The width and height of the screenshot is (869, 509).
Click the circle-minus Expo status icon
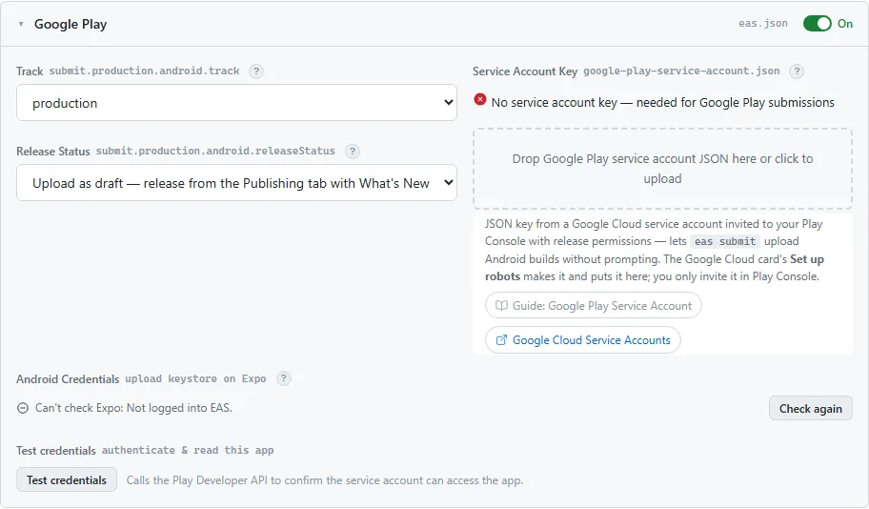tap(23, 408)
